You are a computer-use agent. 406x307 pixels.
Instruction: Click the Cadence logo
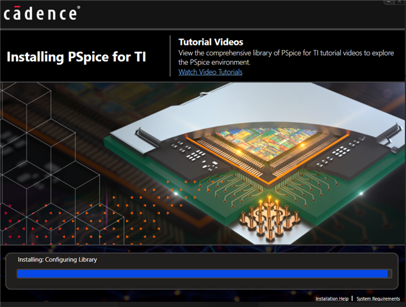[42, 13]
